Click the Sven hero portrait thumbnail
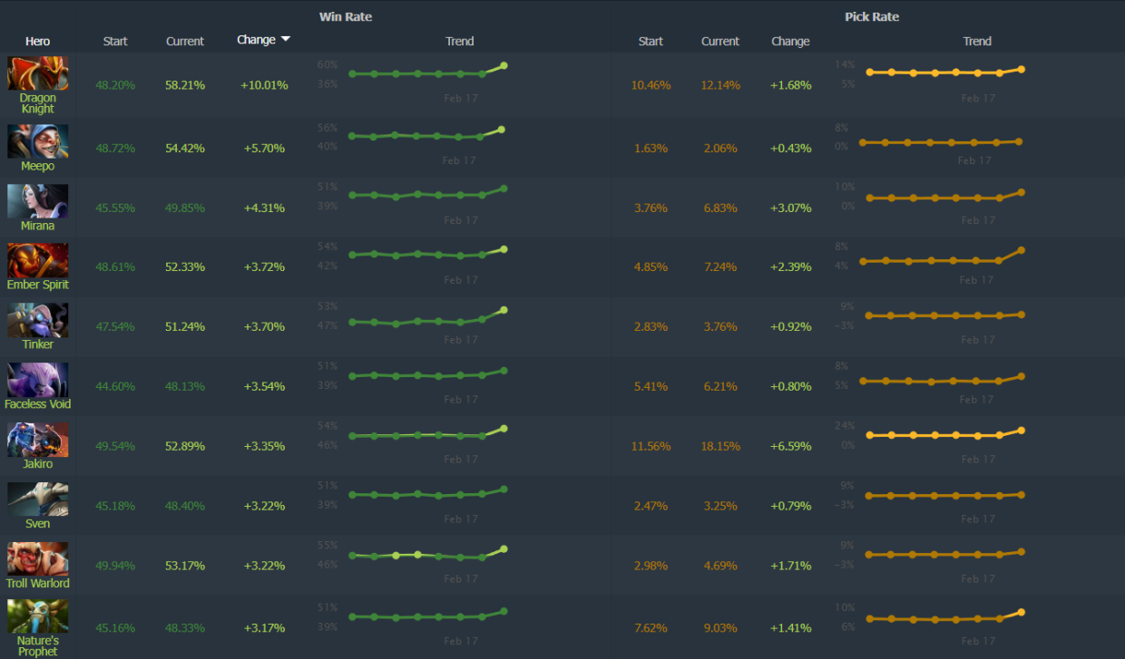 tap(37, 500)
